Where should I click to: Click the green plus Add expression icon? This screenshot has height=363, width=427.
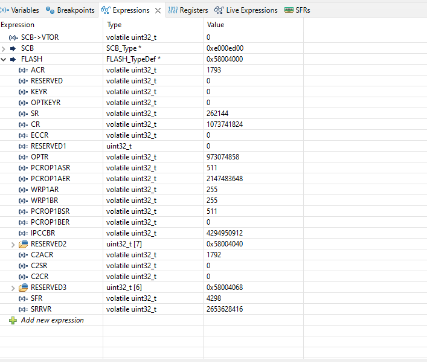(x=13, y=320)
